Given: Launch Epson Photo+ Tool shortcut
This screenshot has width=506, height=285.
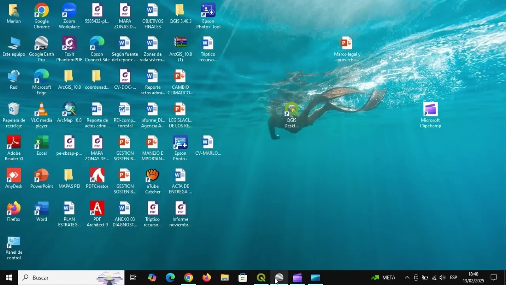Looking at the screenshot, I should 208,16.
